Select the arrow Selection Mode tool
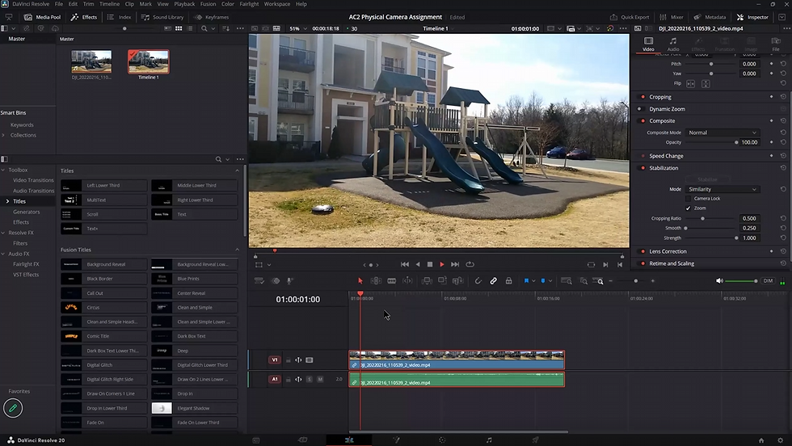This screenshot has height=446, width=792. click(x=360, y=281)
